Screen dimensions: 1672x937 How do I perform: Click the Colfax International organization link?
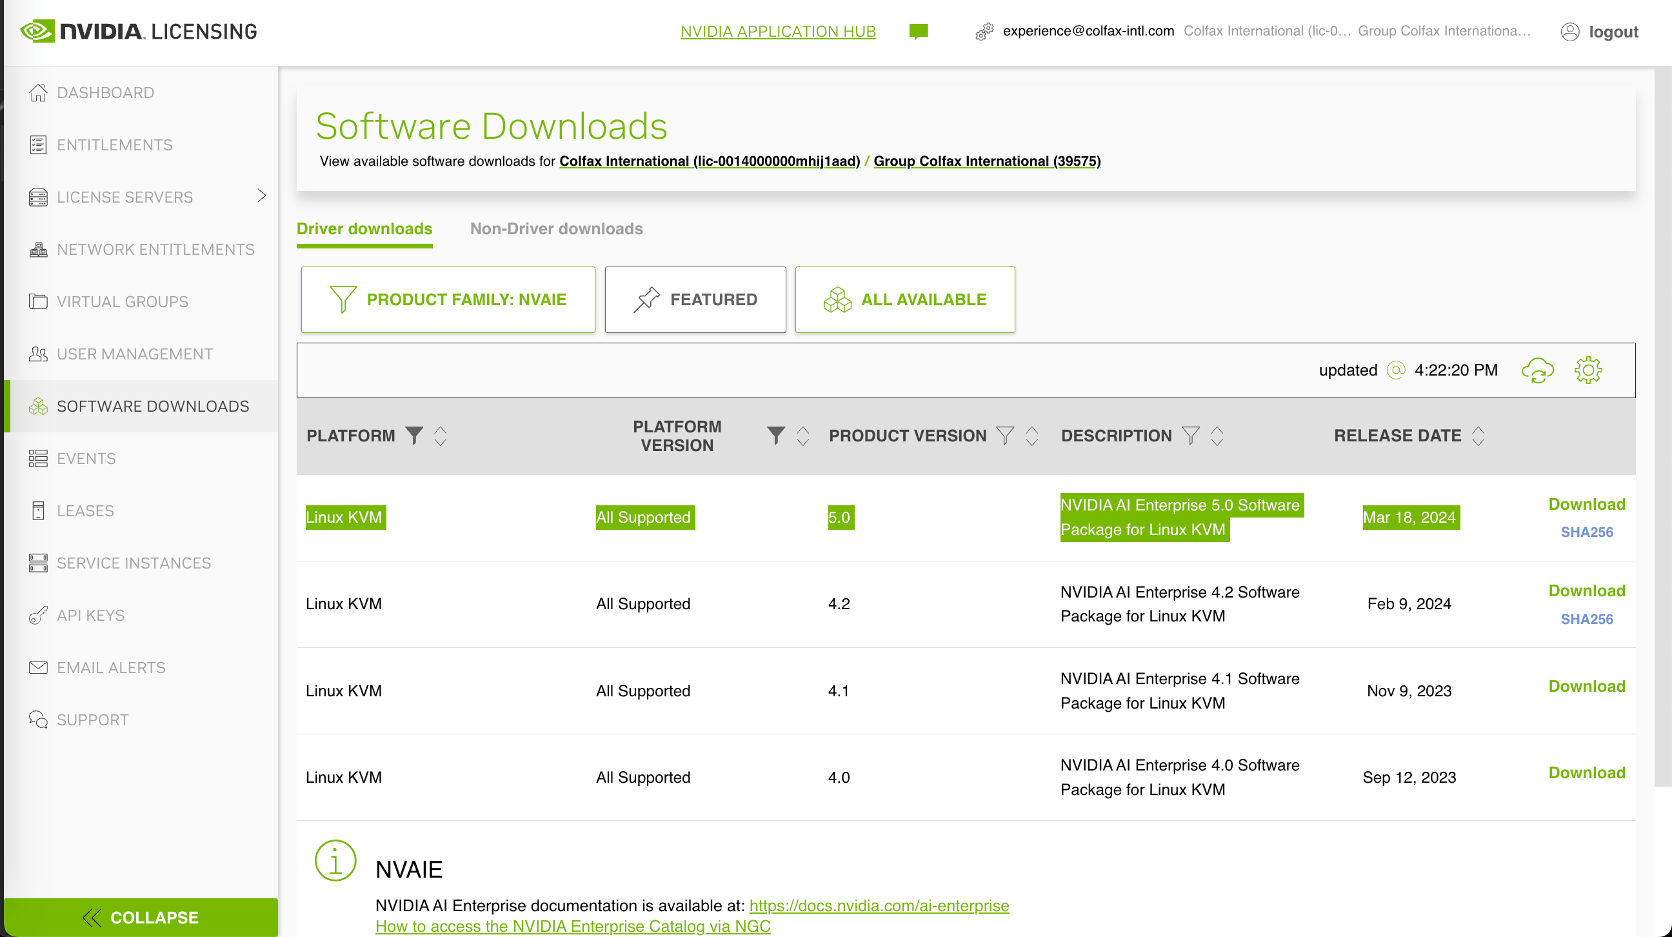(710, 161)
